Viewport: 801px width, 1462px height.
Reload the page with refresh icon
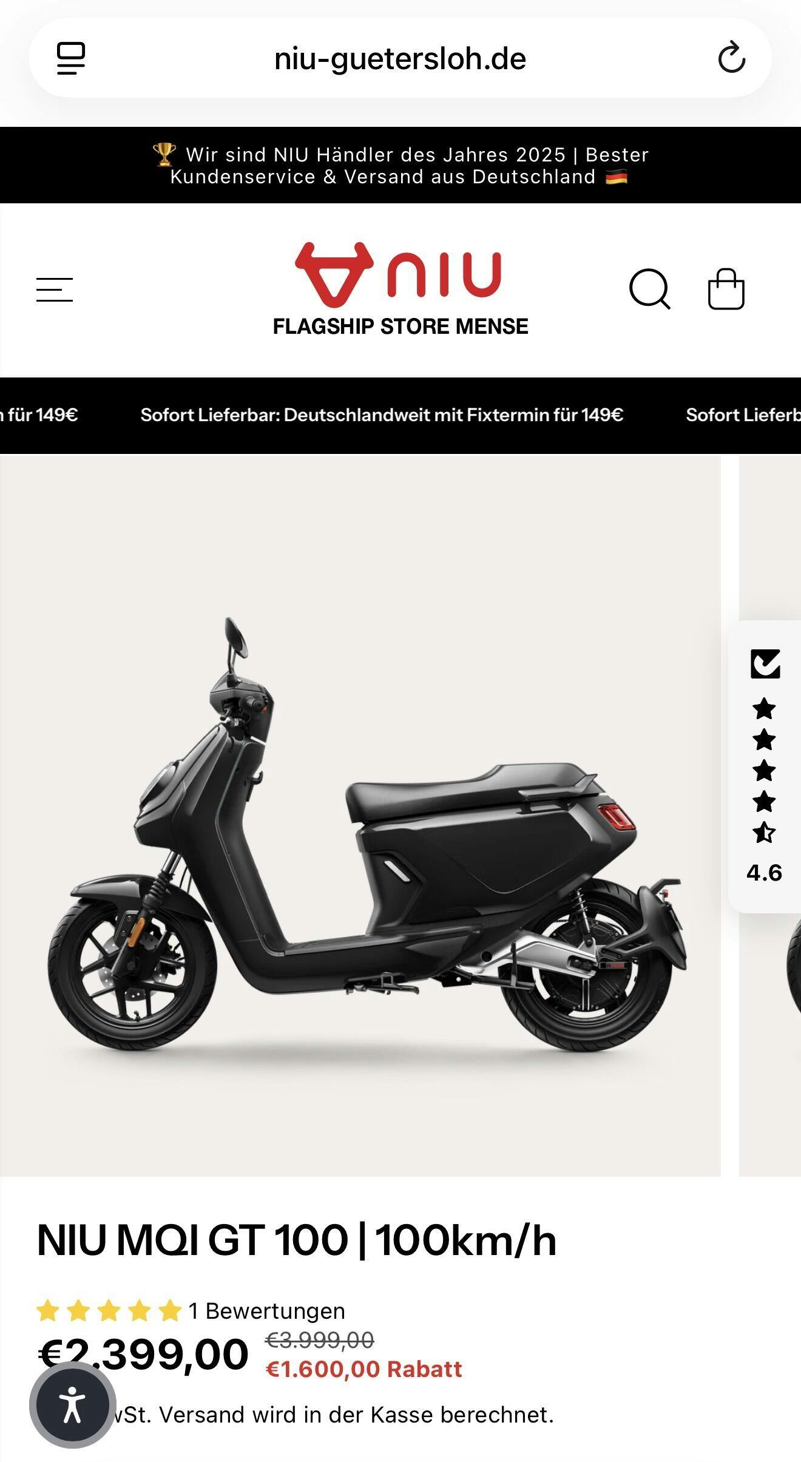(x=731, y=58)
